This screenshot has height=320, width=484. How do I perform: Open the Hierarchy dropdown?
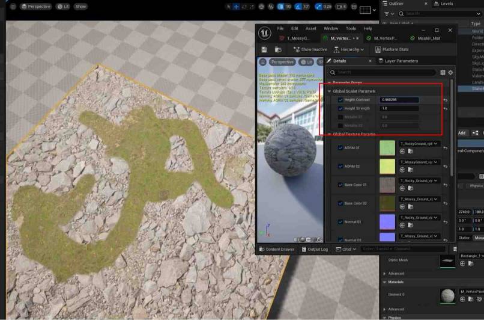point(349,49)
